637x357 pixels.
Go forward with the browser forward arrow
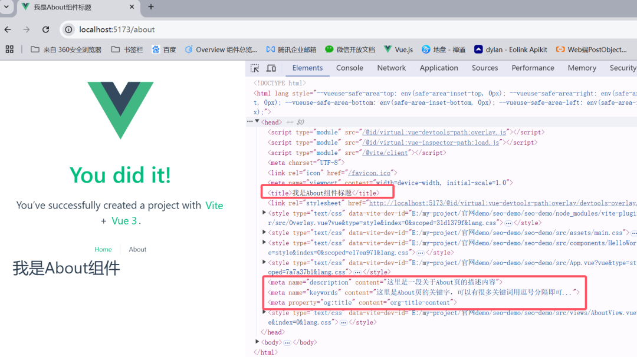(x=27, y=29)
